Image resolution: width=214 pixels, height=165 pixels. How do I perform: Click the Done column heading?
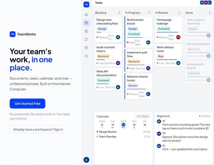pos(189,13)
